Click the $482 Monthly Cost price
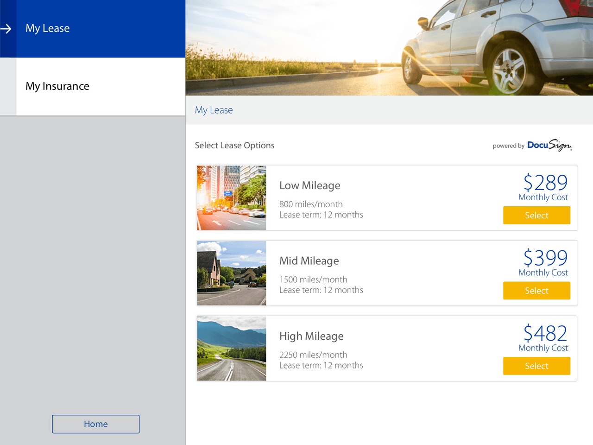This screenshot has width=593, height=445. [x=545, y=333]
